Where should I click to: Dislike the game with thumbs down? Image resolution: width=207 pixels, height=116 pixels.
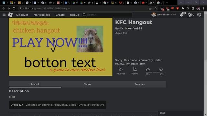[x=161, y=70]
